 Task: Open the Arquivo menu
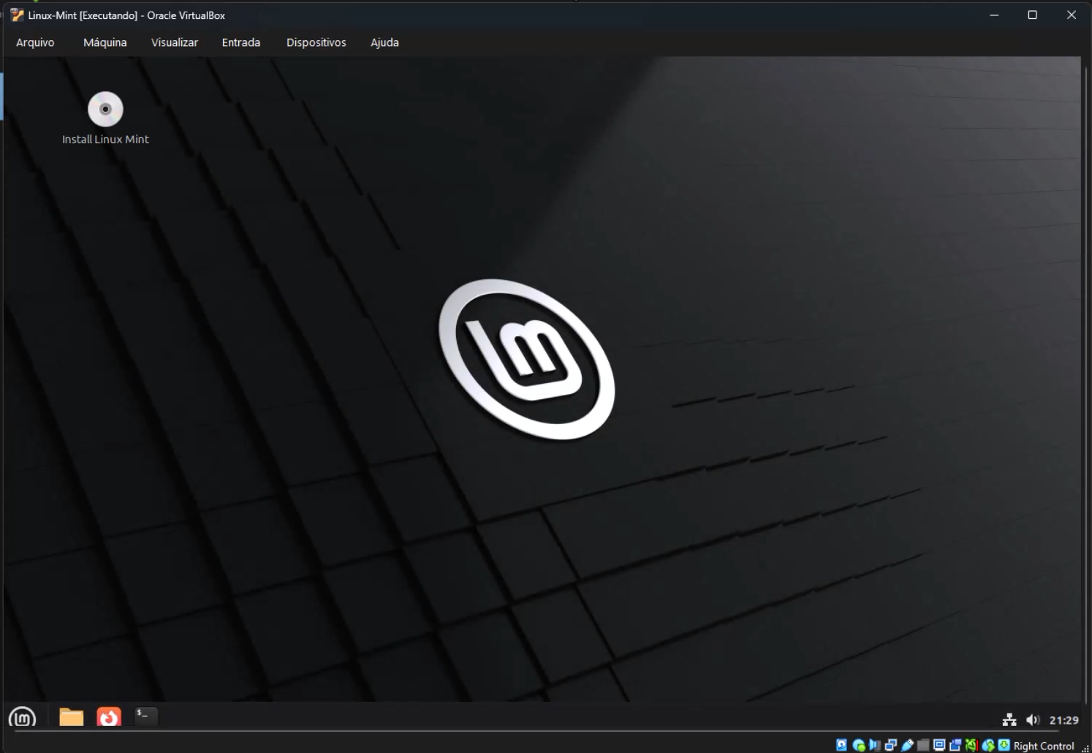tap(35, 42)
